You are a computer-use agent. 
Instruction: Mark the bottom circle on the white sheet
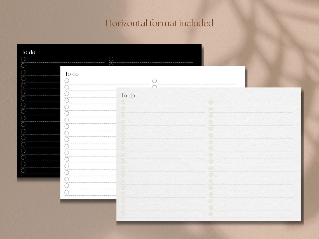67,192
